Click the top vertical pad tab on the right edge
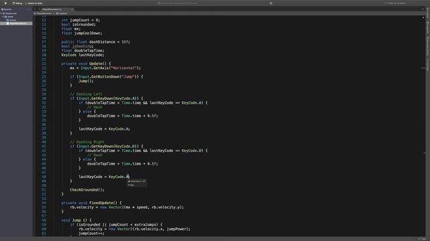The height and width of the screenshot is (241, 430). coord(427,13)
